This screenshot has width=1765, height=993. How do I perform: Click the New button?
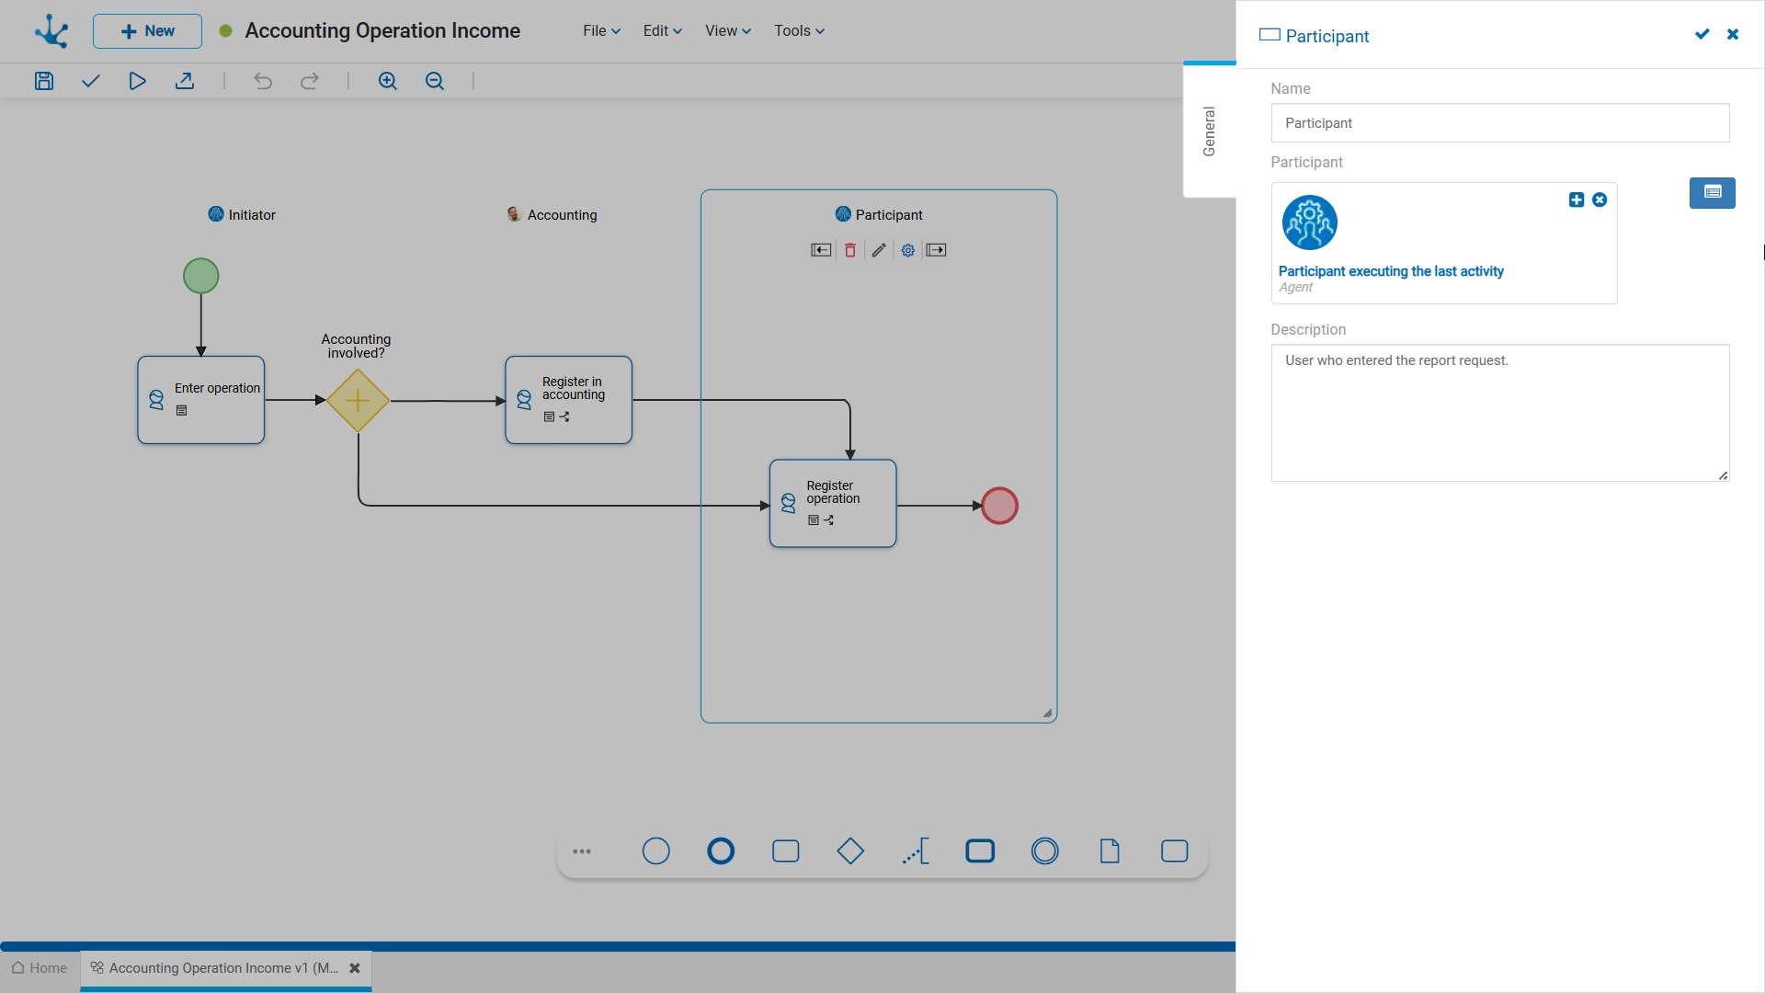pyautogui.click(x=147, y=31)
